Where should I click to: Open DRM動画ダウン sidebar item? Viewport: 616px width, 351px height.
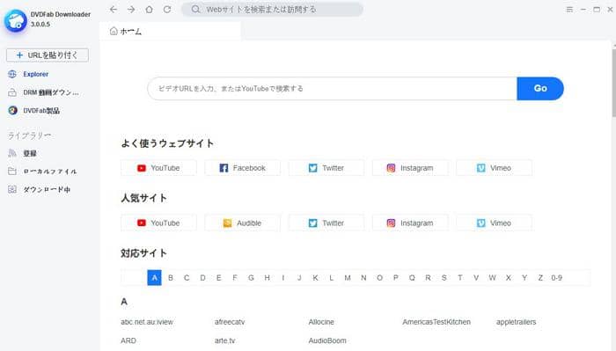pyautogui.click(x=43, y=92)
